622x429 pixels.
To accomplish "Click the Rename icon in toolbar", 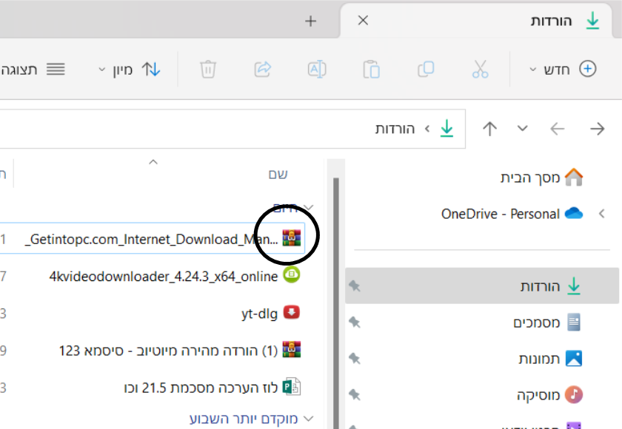I will click(317, 70).
